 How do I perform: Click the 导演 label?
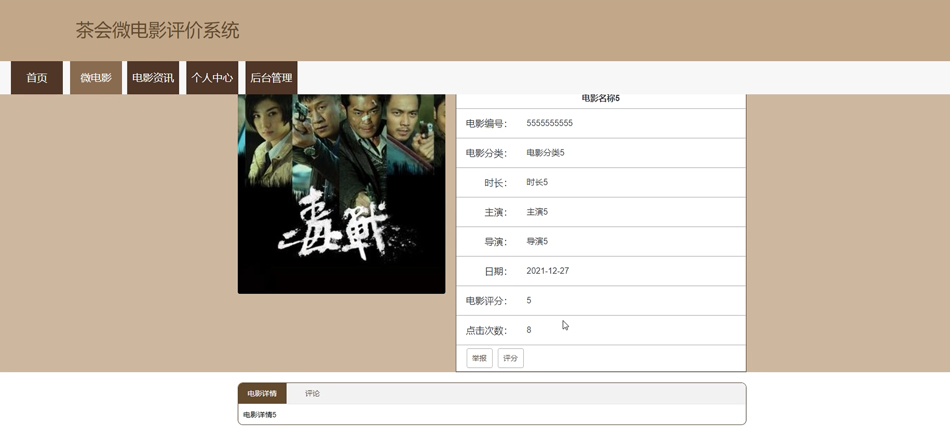(x=496, y=242)
